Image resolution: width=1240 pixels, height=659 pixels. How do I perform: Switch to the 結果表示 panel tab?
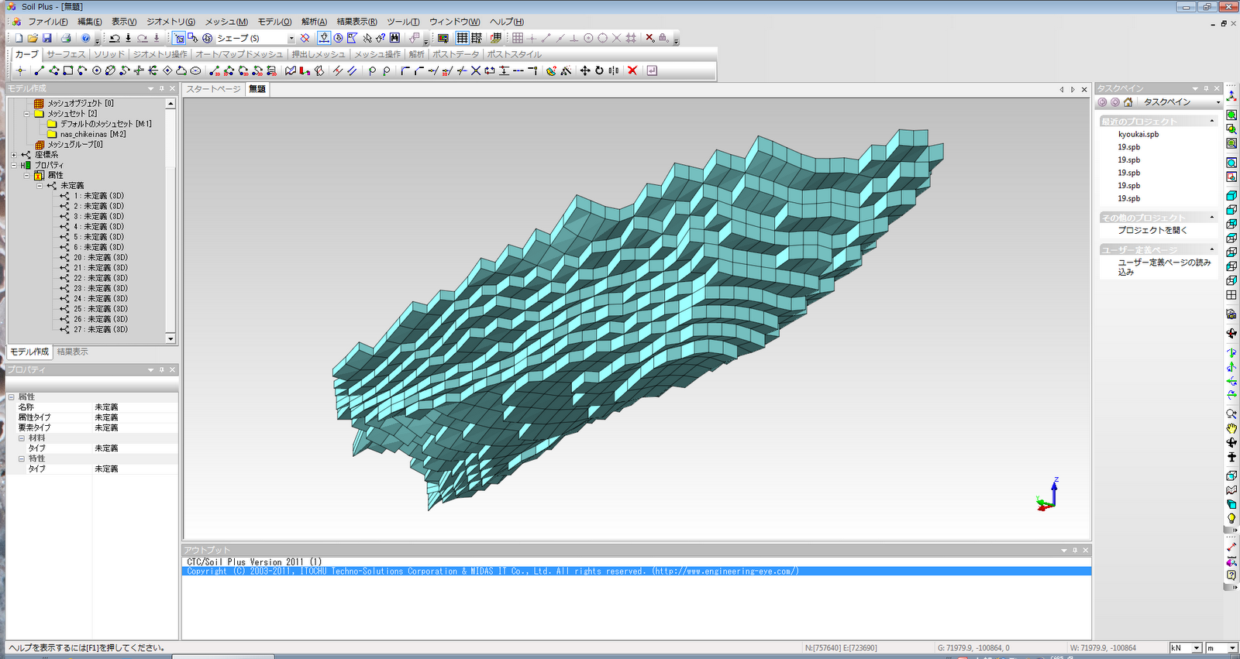click(x=73, y=352)
